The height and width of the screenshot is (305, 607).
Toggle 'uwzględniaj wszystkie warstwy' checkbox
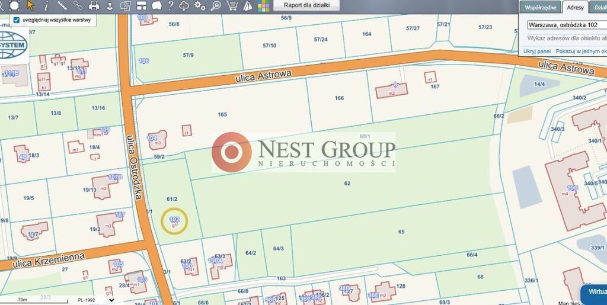(16, 20)
